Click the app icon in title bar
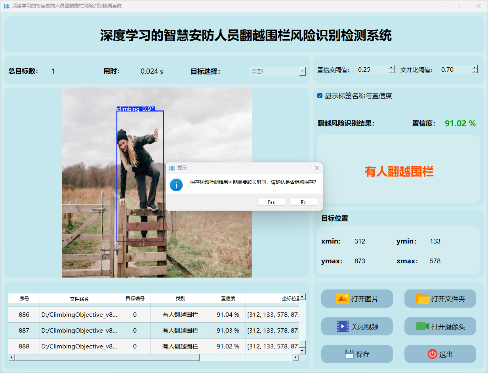This screenshot has width=488, height=373. point(7,6)
